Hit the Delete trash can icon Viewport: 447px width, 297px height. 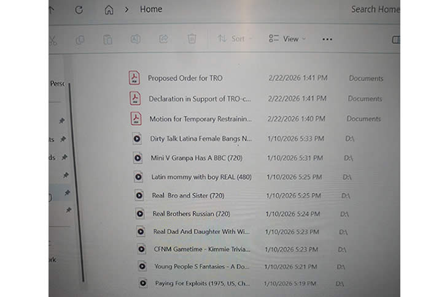point(192,39)
